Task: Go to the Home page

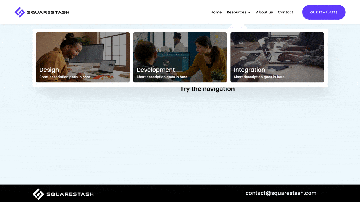Action: point(216,12)
